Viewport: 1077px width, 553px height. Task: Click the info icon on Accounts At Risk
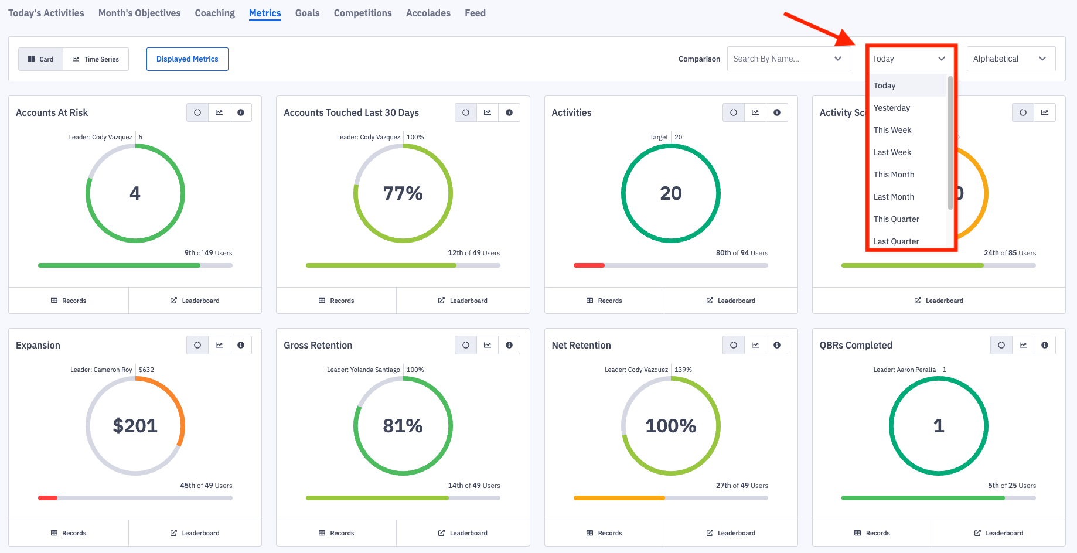click(241, 112)
